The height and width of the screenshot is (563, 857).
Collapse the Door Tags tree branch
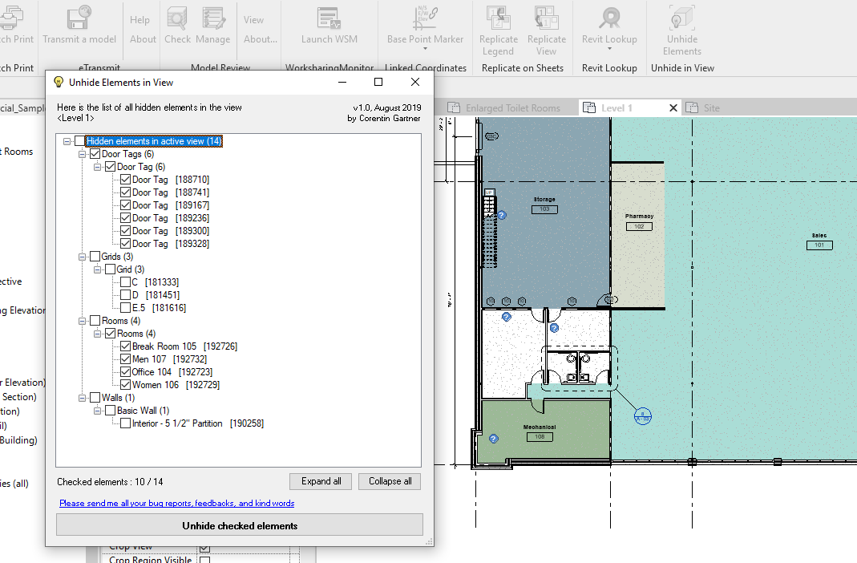pos(83,153)
